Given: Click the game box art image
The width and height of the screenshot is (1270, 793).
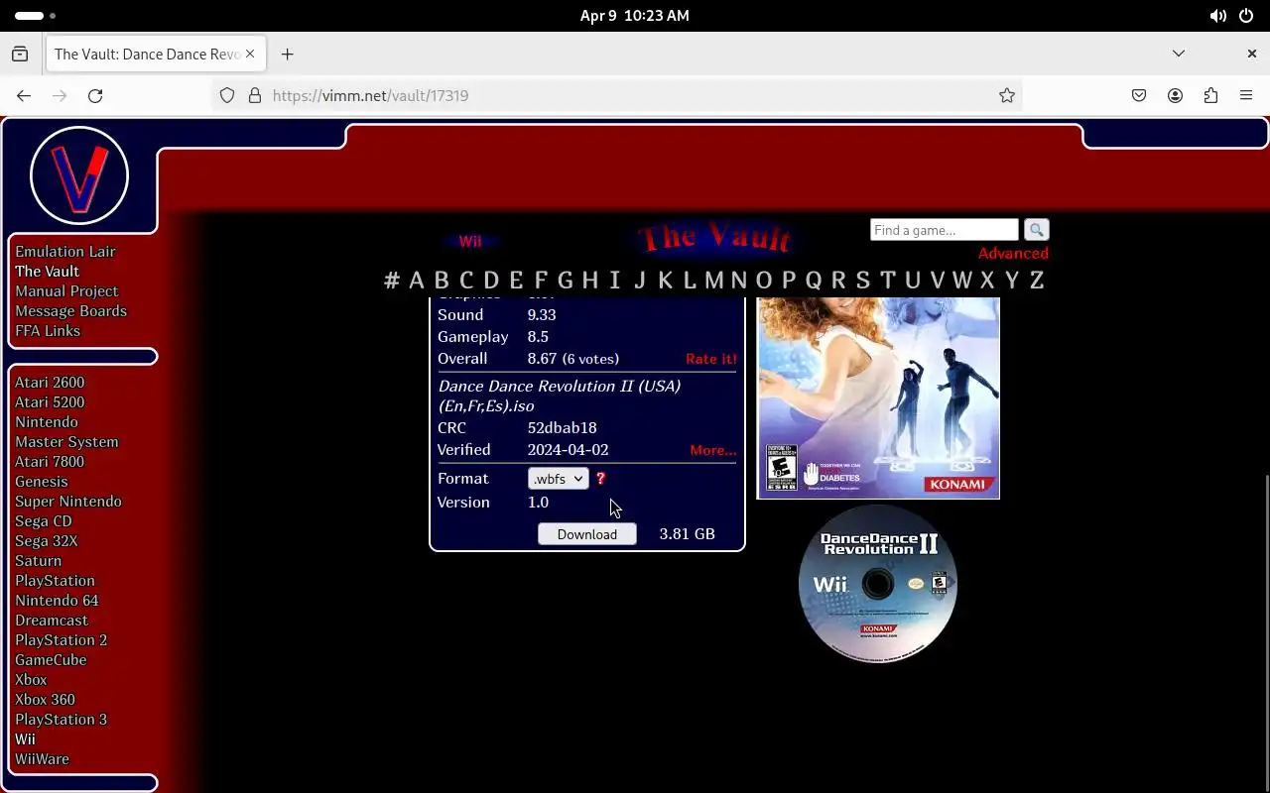Looking at the screenshot, I should (x=878, y=396).
